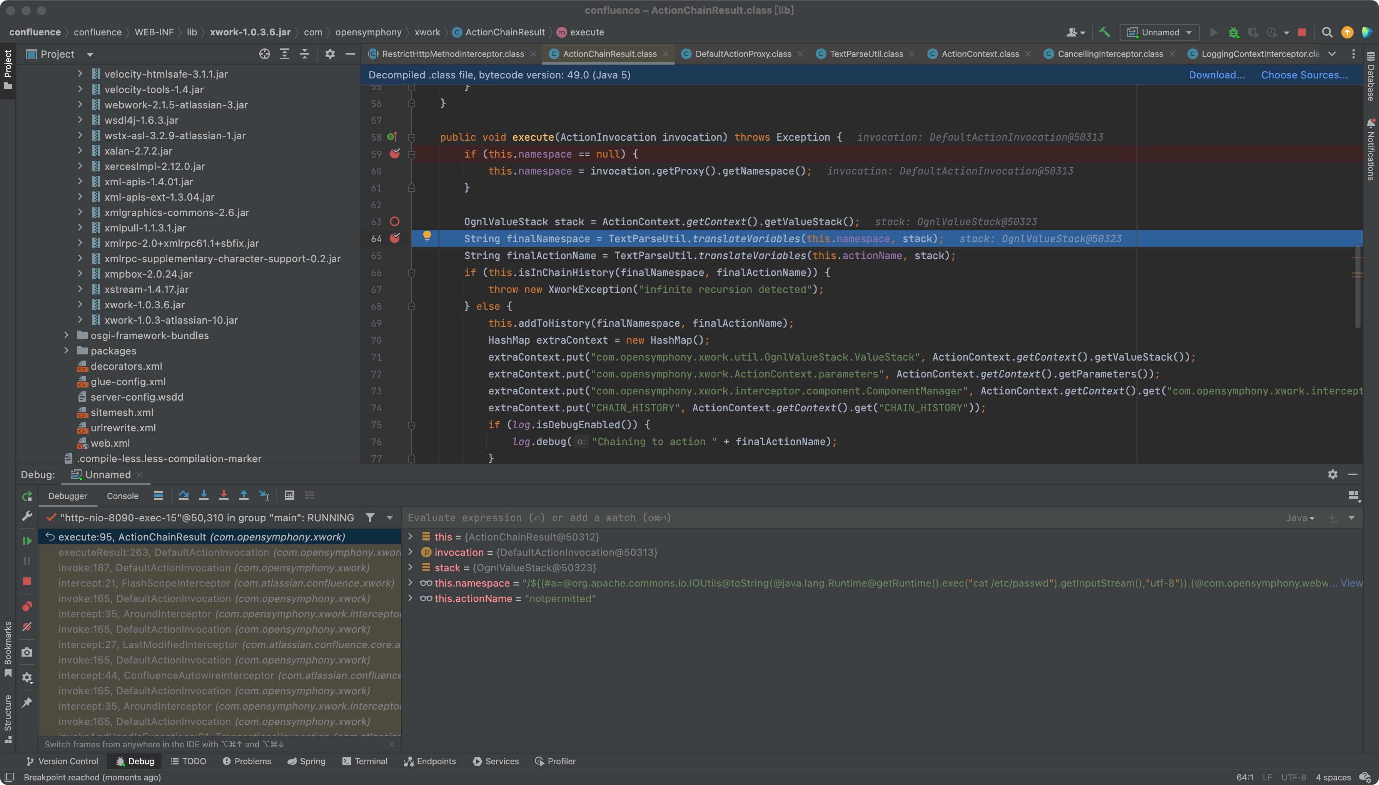Open Unnamed run configuration dropdown
The width and height of the screenshot is (1379, 785).
(1159, 32)
